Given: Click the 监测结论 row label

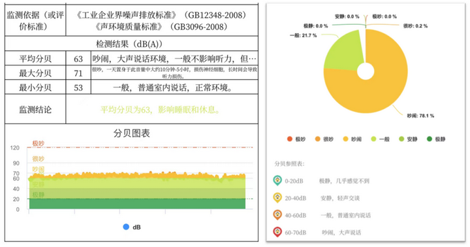Looking at the screenshot, I should (x=35, y=110).
